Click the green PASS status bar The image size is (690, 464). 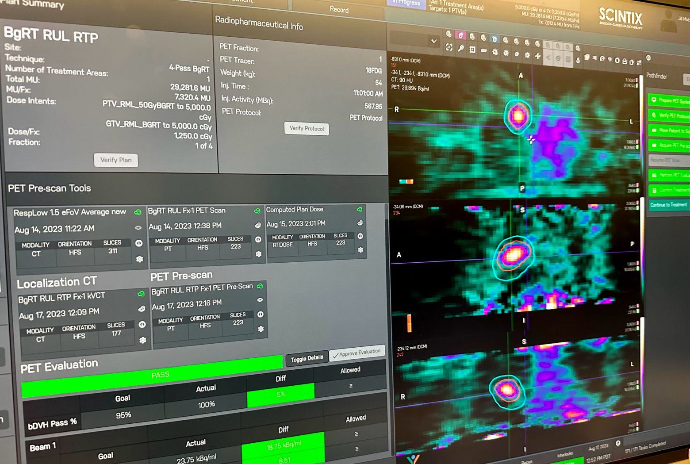coord(152,375)
